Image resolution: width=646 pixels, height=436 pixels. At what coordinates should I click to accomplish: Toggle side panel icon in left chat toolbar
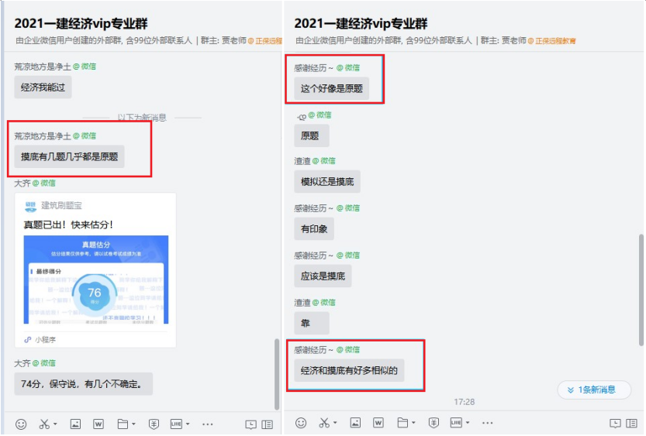tap(268, 424)
